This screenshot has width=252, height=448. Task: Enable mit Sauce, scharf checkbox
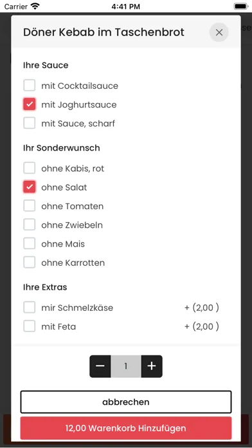[x=30, y=123]
